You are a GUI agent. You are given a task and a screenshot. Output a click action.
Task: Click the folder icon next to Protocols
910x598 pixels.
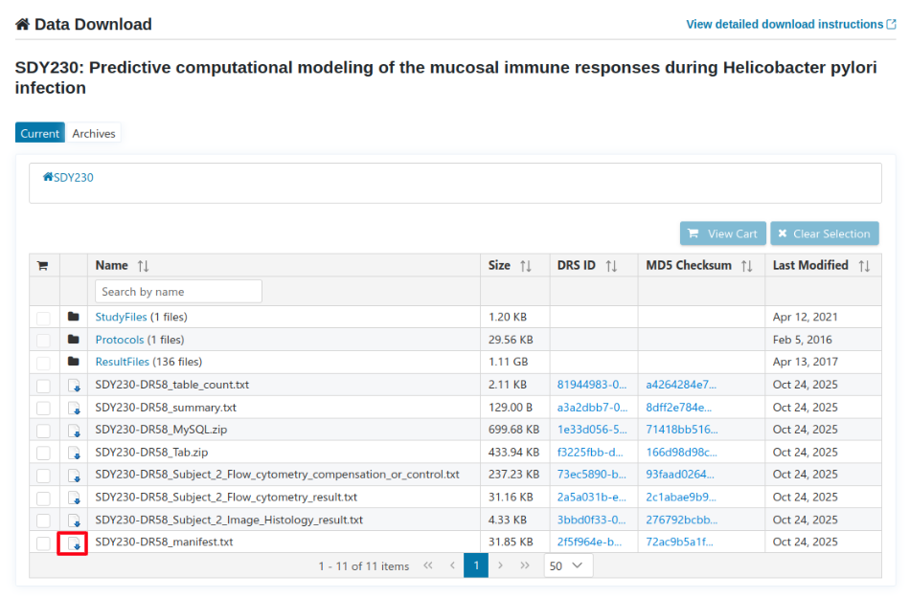click(74, 339)
